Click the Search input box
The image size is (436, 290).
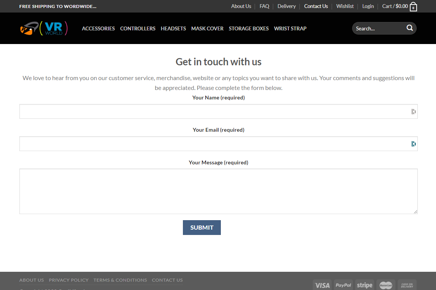tap(378, 28)
